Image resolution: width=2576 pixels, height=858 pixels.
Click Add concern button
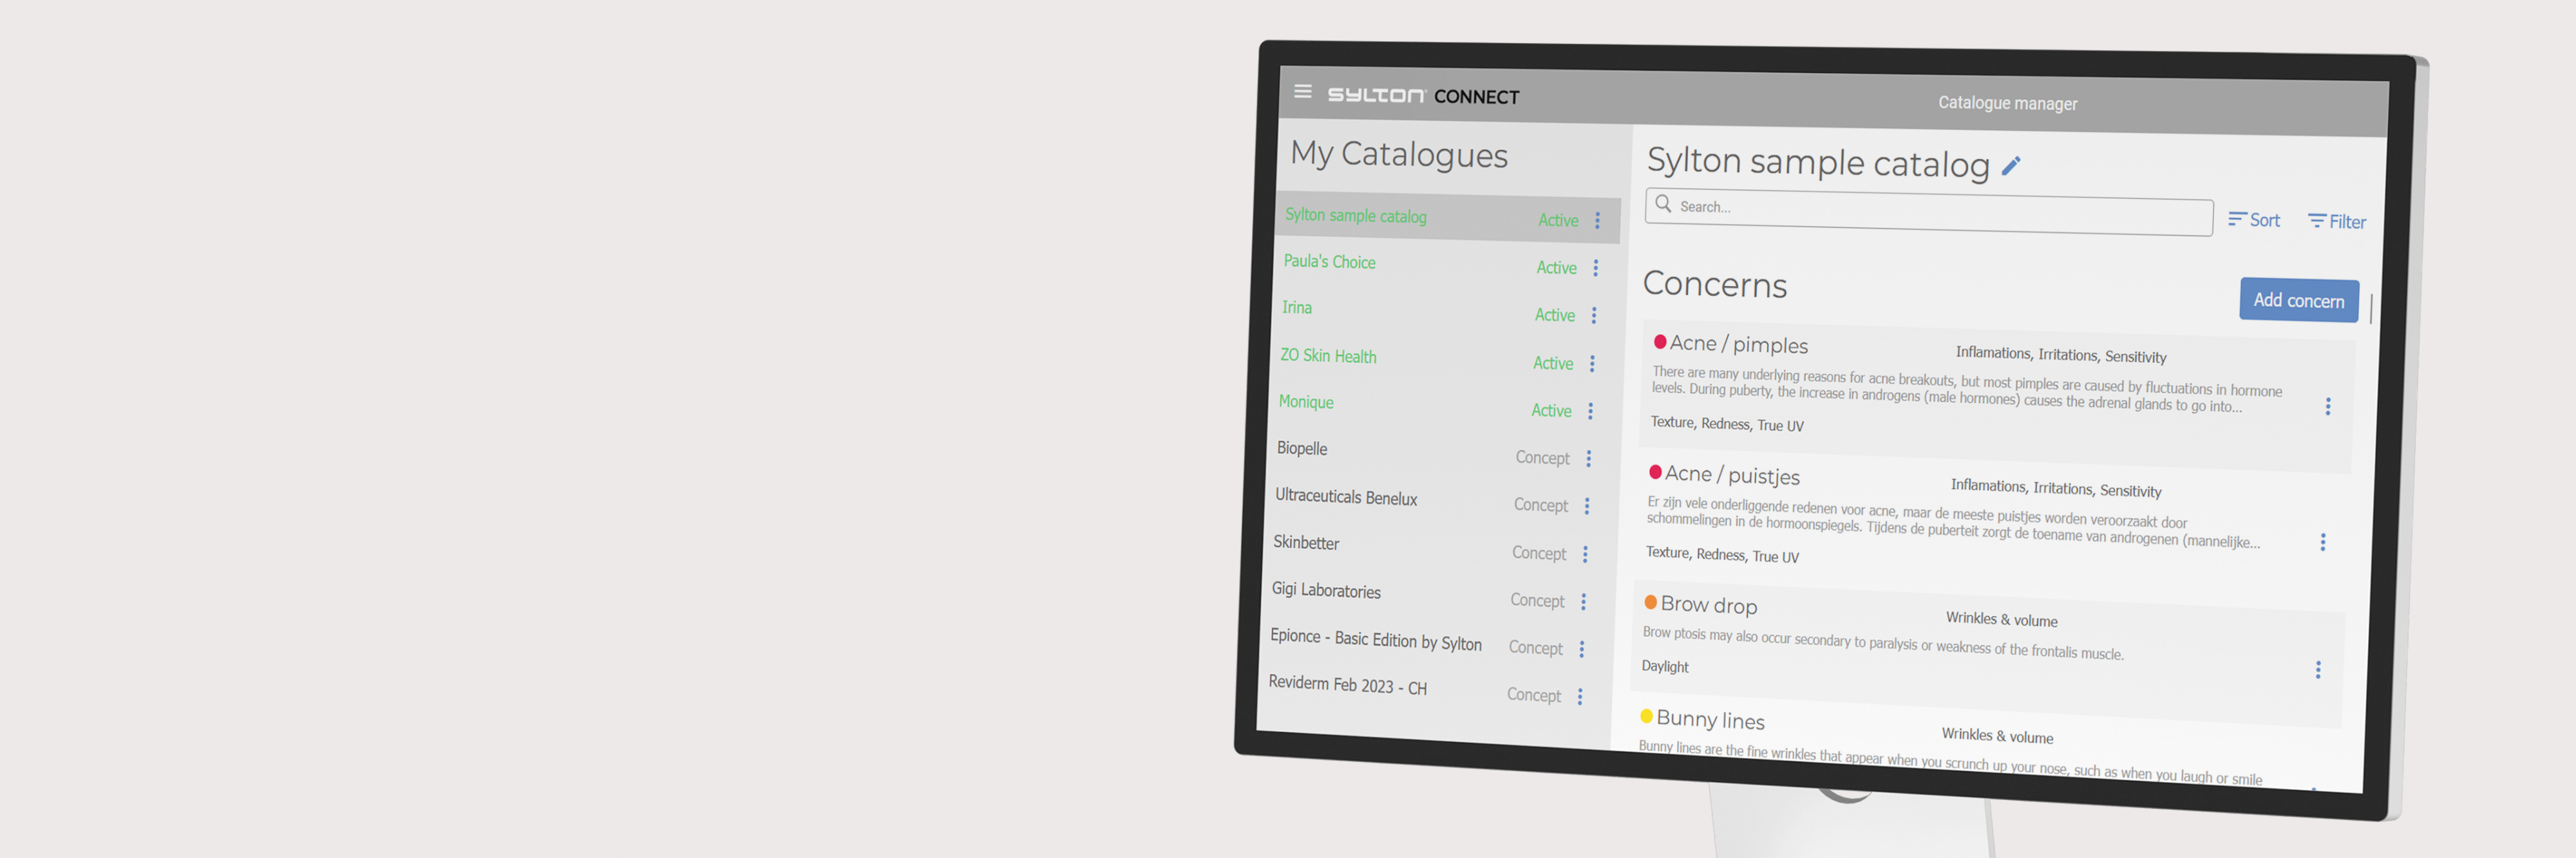(2298, 300)
